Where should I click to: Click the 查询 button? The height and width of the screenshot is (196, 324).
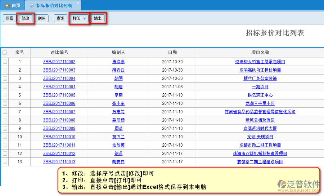point(60,18)
